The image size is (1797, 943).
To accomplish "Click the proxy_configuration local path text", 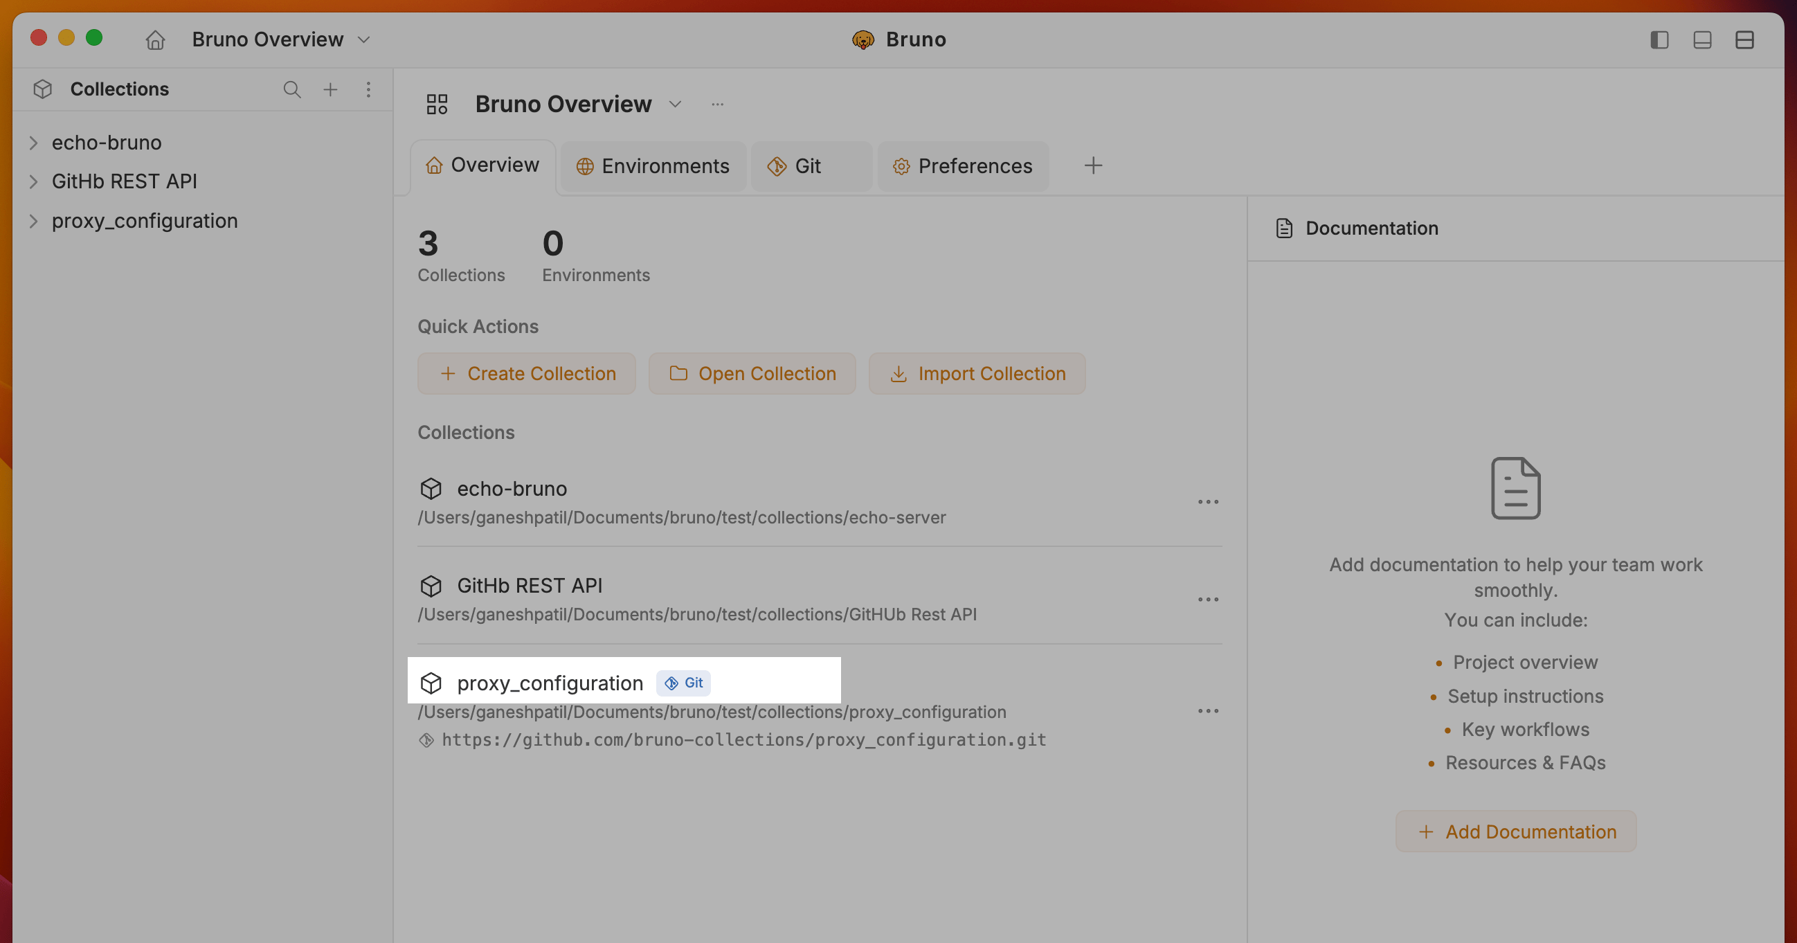I will pyautogui.click(x=712, y=712).
